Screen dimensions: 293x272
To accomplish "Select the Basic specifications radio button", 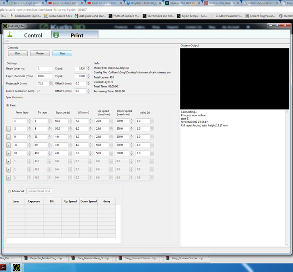I will (x=8, y=105).
